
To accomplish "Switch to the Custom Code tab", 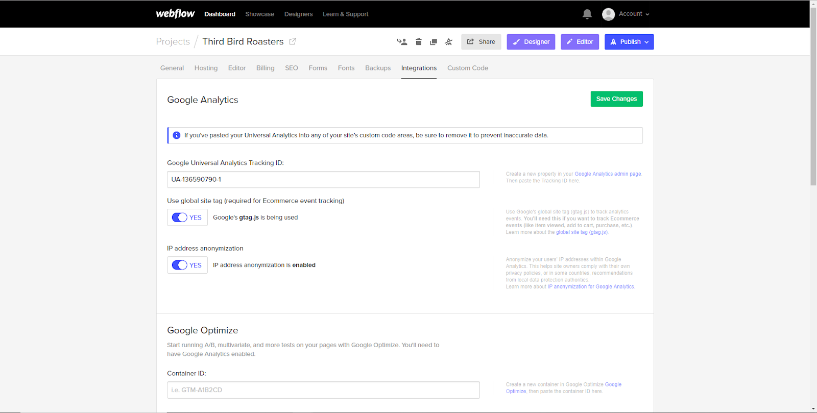I will pyautogui.click(x=467, y=68).
